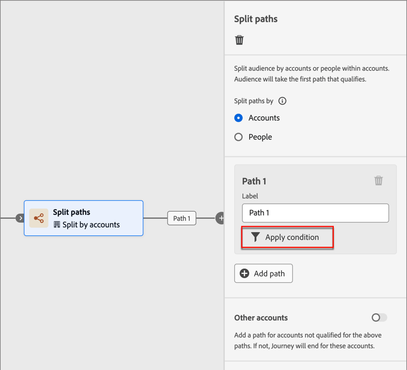This screenshot has width=407, height=370.
Task: Click the info icon beside Split paths by
Action: click(x=282, y=101)
